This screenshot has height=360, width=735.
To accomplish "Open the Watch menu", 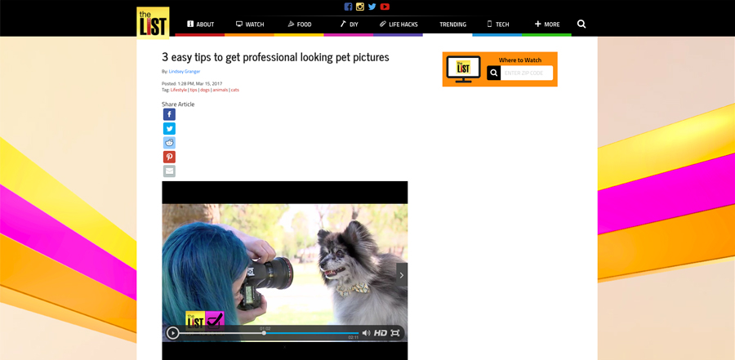I will [250, 24].
